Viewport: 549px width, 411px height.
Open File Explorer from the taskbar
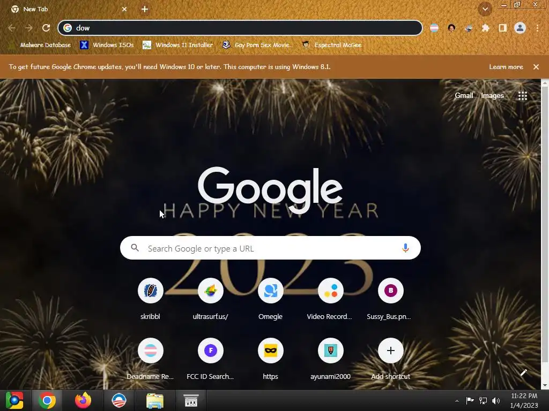(155, 400)
